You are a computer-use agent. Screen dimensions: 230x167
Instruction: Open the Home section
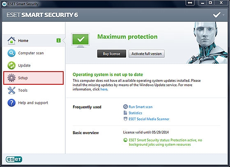(34, 41)
